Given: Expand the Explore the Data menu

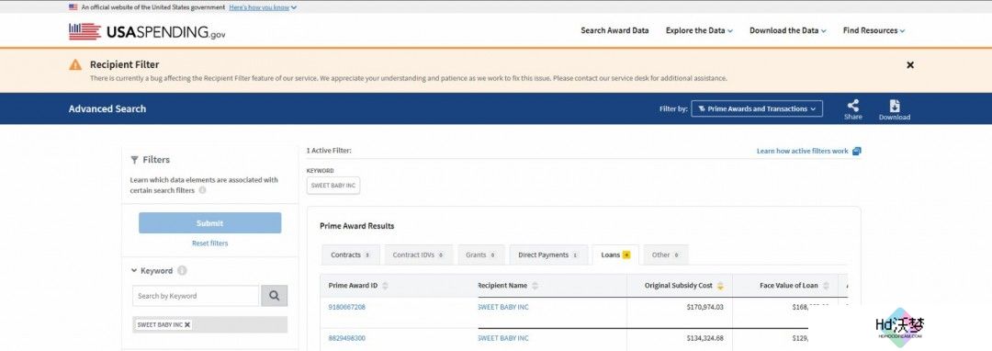Looking at the screenshot, I should coord(699,30).
